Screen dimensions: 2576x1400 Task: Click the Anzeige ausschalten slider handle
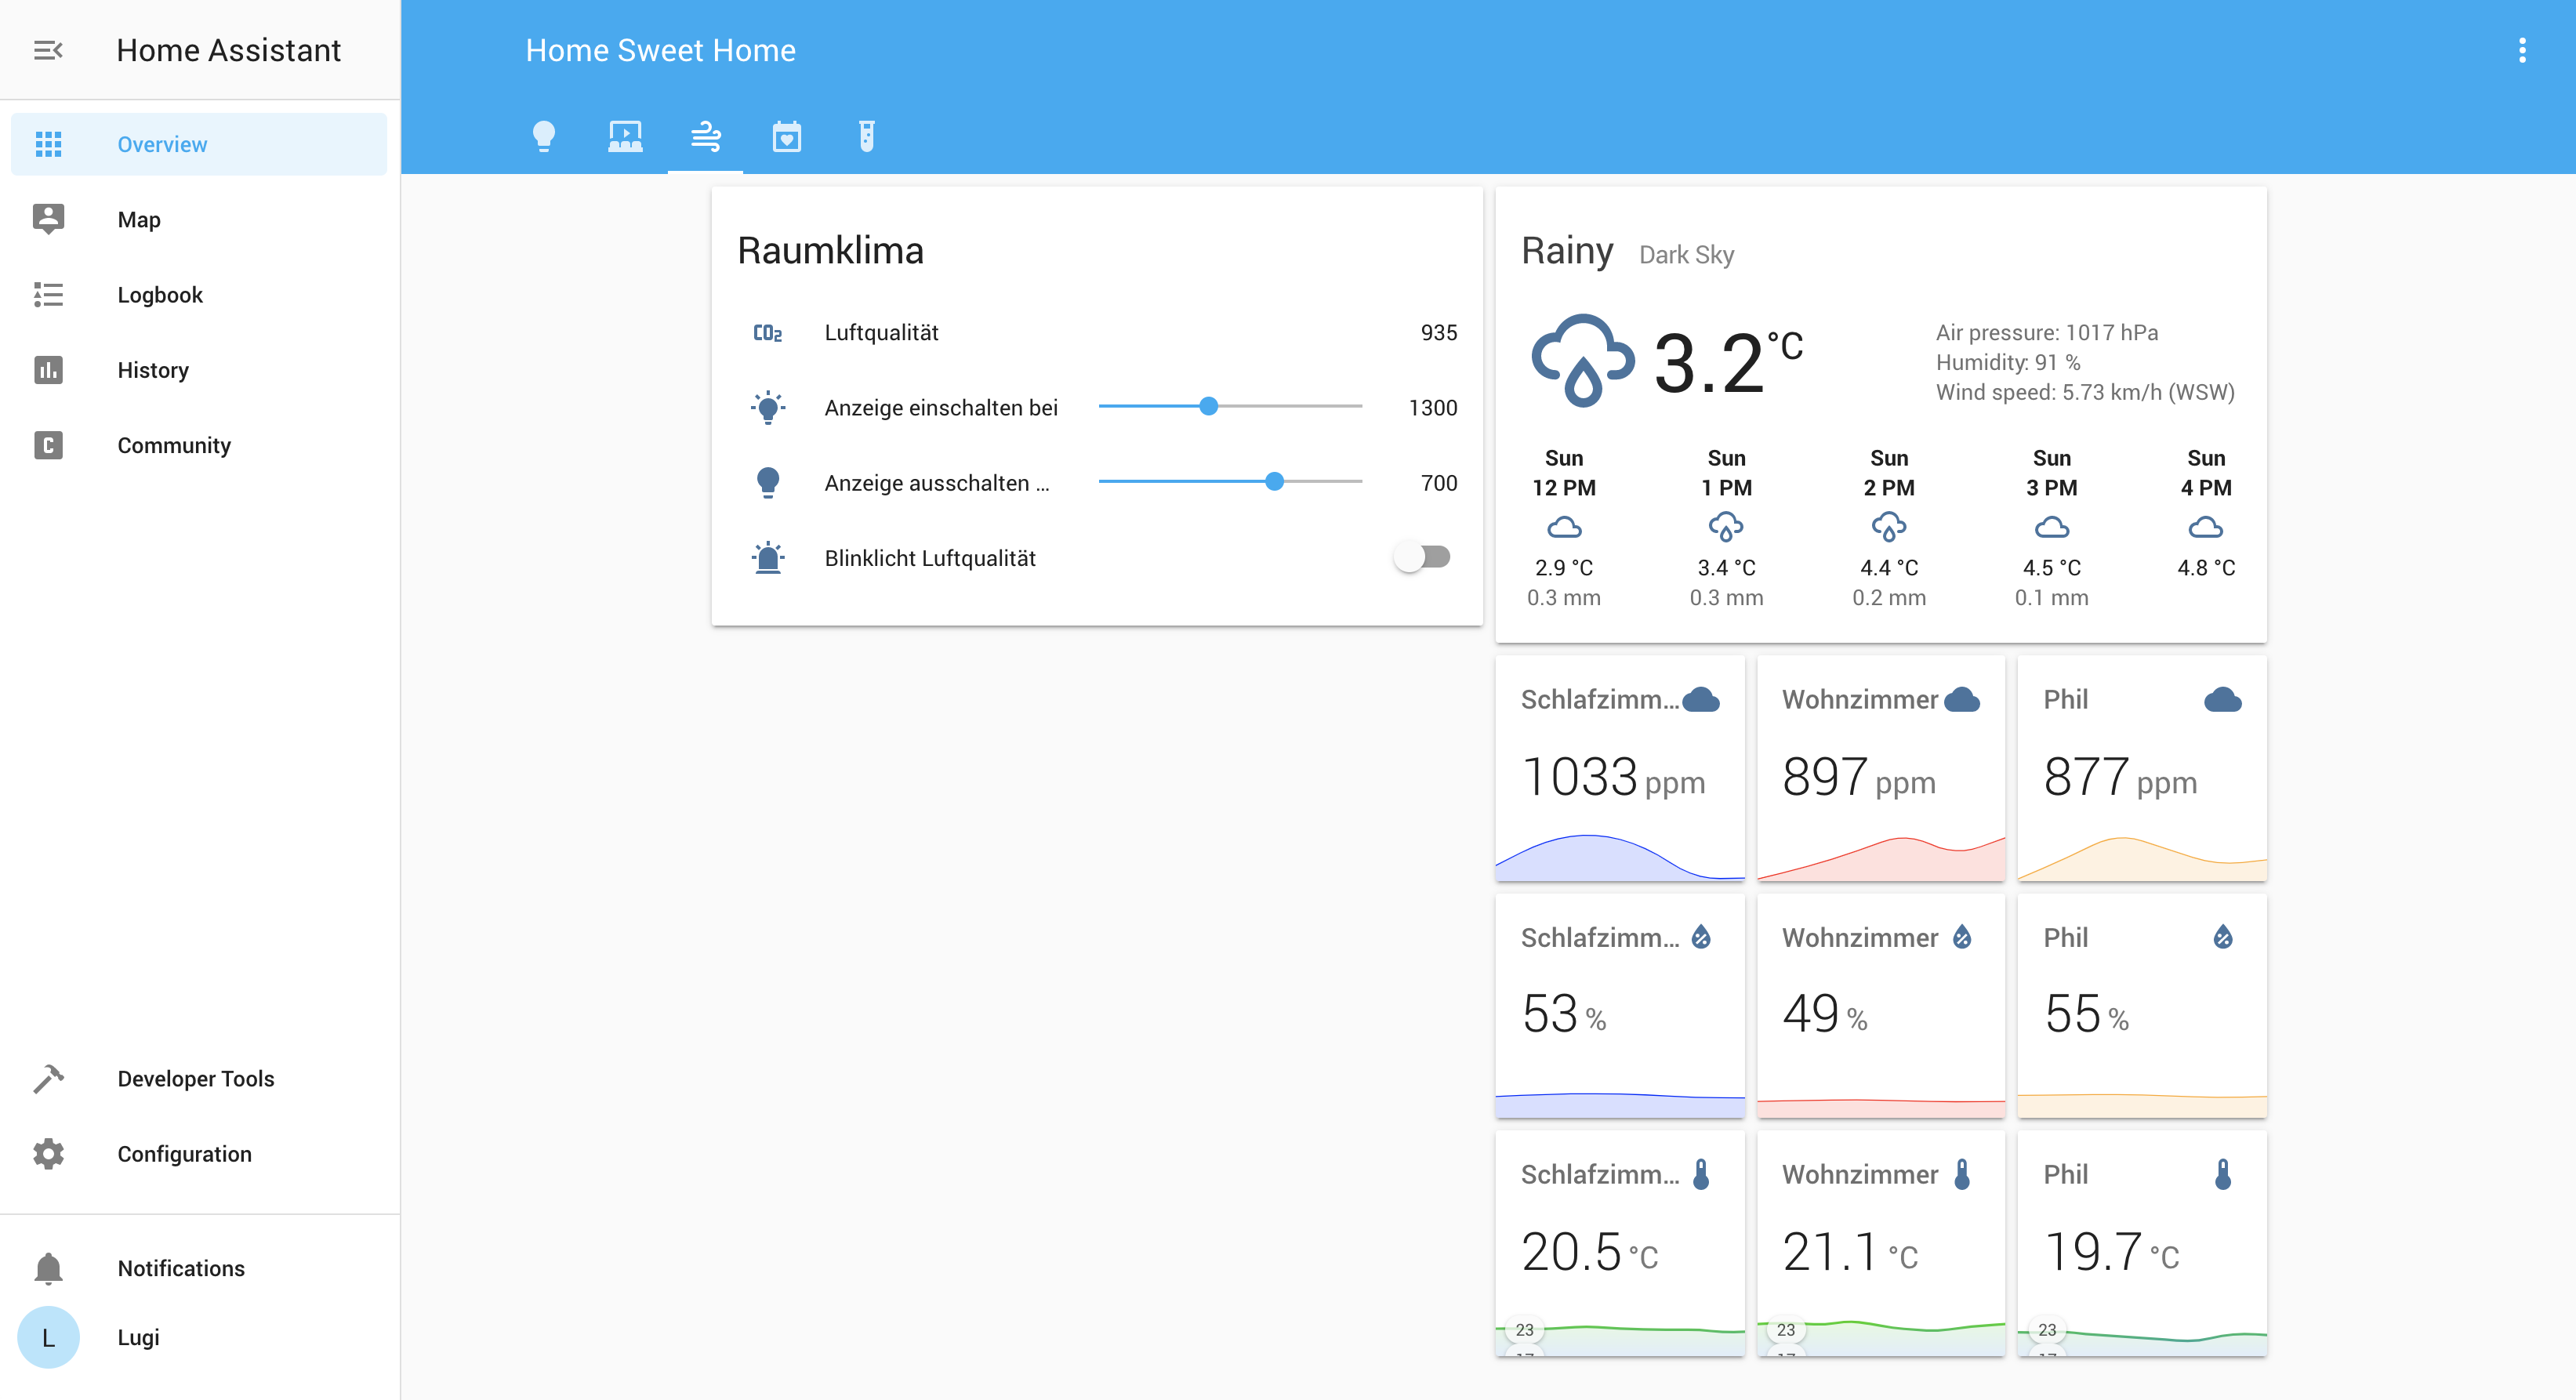[1274, 482]
